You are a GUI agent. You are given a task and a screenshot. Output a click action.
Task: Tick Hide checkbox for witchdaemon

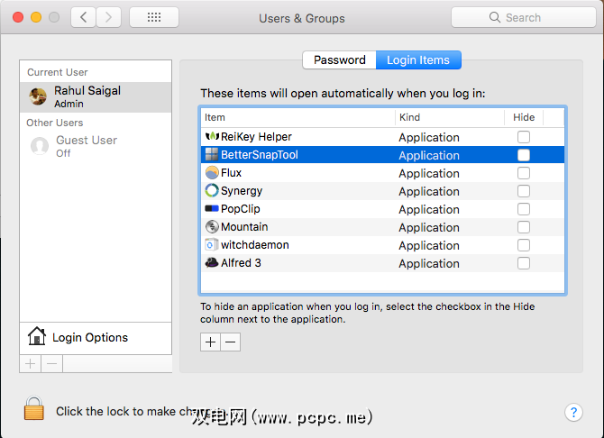tap(524, 245)
